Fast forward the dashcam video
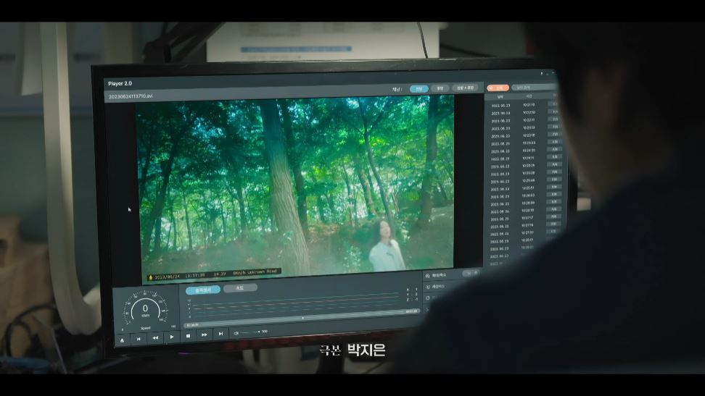705x396 pixels. tap(204, 334)
